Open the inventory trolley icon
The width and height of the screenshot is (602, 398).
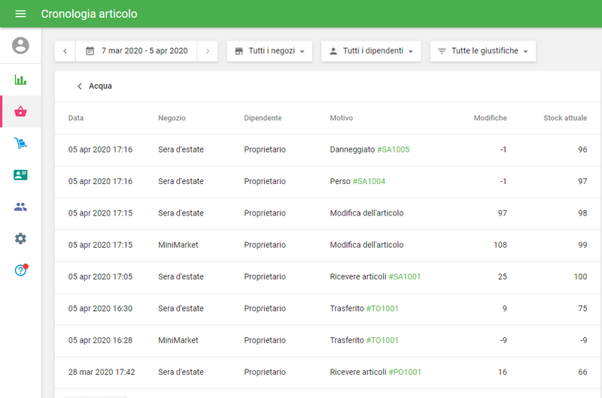click(x=20, y=143)
